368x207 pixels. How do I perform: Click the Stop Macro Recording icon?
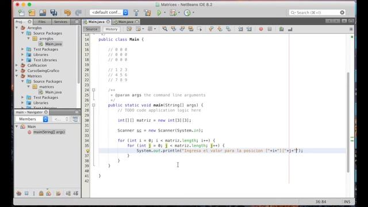[x=270, y=29]
